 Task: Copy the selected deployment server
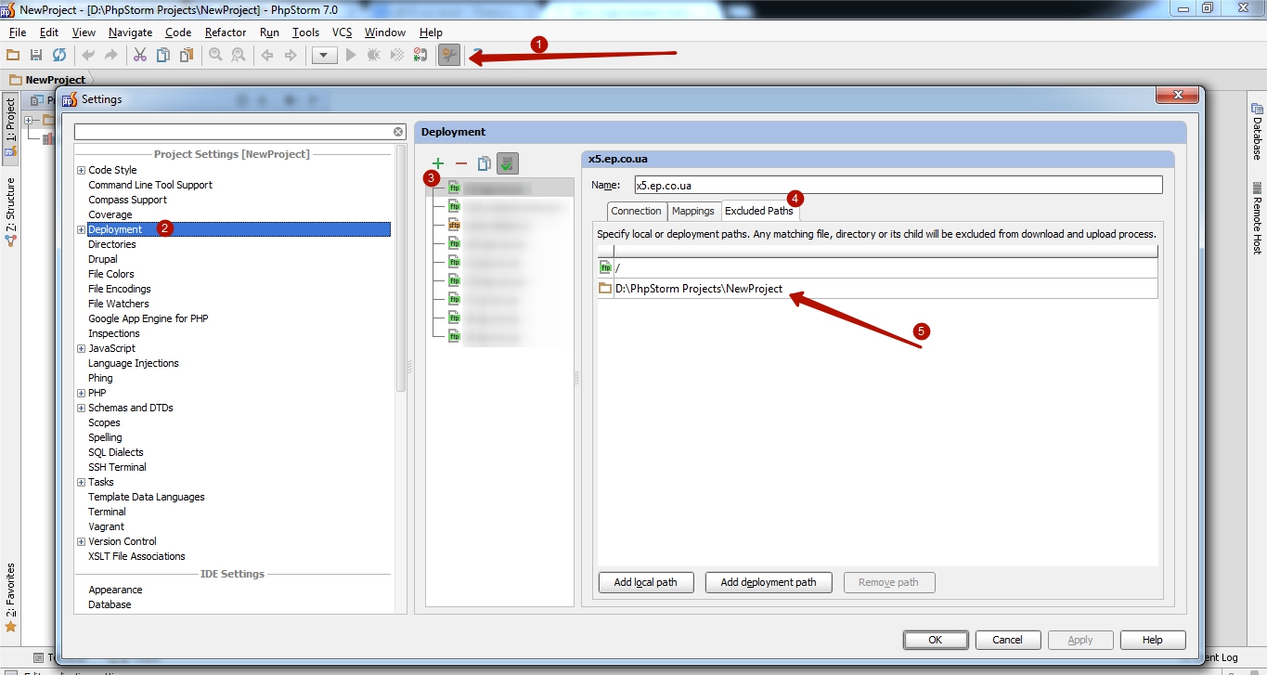point(484,163)
